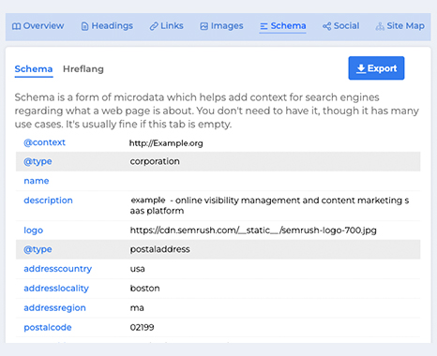Click the logo property label
The image size is (437, 356).
(x=34, y=230)
